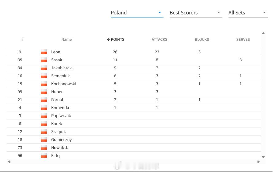The height and width of the screenshot is (172, 273).
Task: Click the Name column header
Action: pos(66,40)
